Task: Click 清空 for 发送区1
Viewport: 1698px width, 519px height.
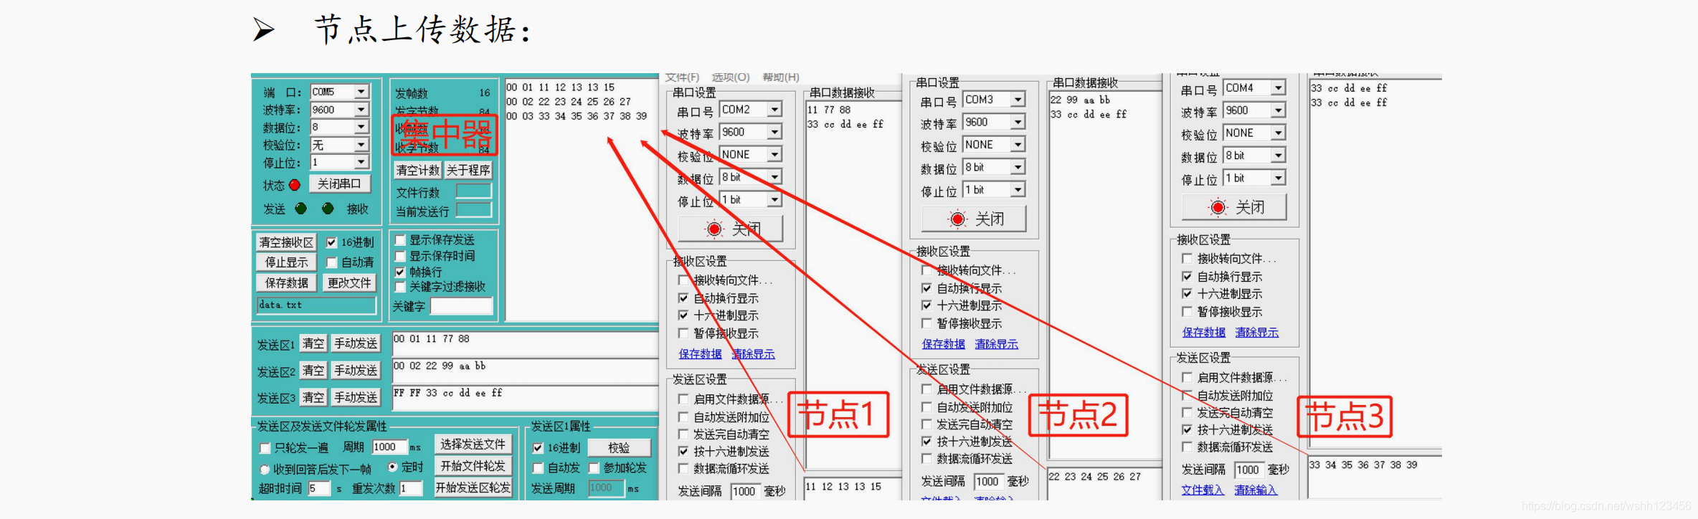Action: [313, 343]
